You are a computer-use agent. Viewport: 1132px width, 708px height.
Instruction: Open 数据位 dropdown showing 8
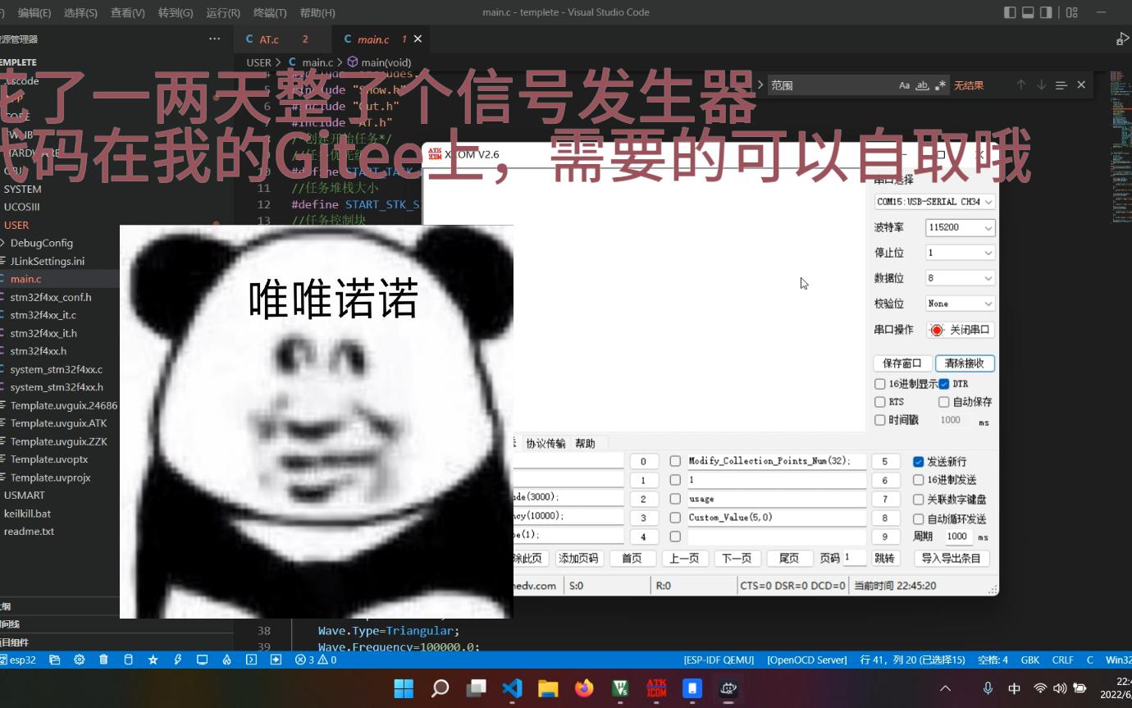click(960, 278)
